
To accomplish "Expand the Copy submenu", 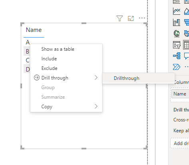I will click(66, 107).
